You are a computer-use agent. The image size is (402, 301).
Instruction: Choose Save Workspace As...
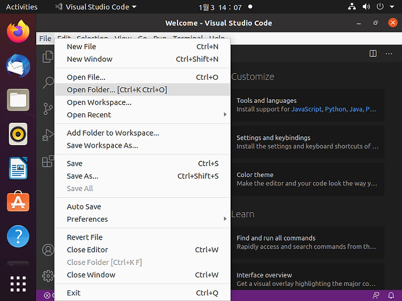pos(142,146)
